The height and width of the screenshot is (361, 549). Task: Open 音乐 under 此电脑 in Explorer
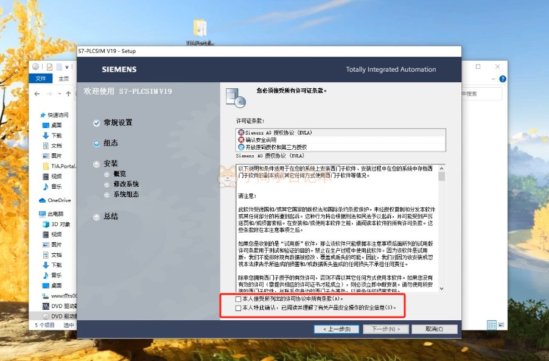pyautogui.click(x=52, y=275)
